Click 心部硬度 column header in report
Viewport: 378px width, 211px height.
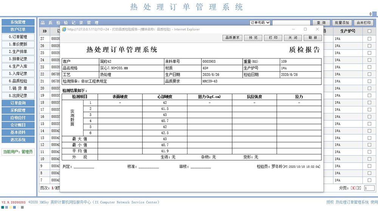[x=165, y=97]
